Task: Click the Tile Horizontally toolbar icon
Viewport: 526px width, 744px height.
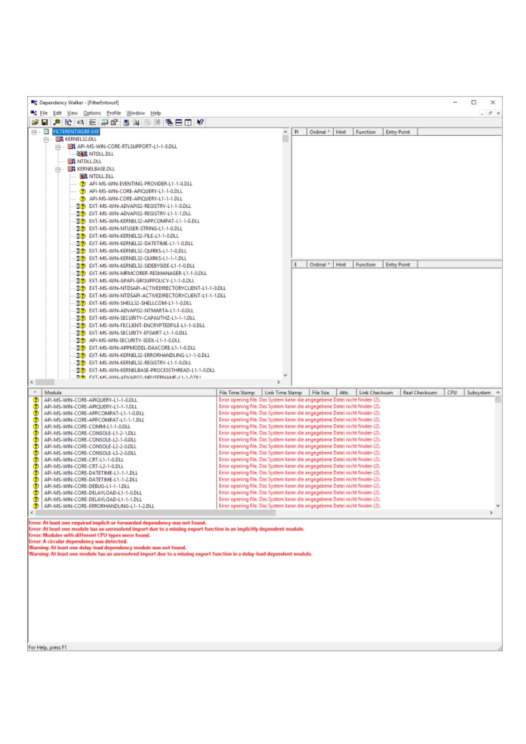Action: pos(179,123)
